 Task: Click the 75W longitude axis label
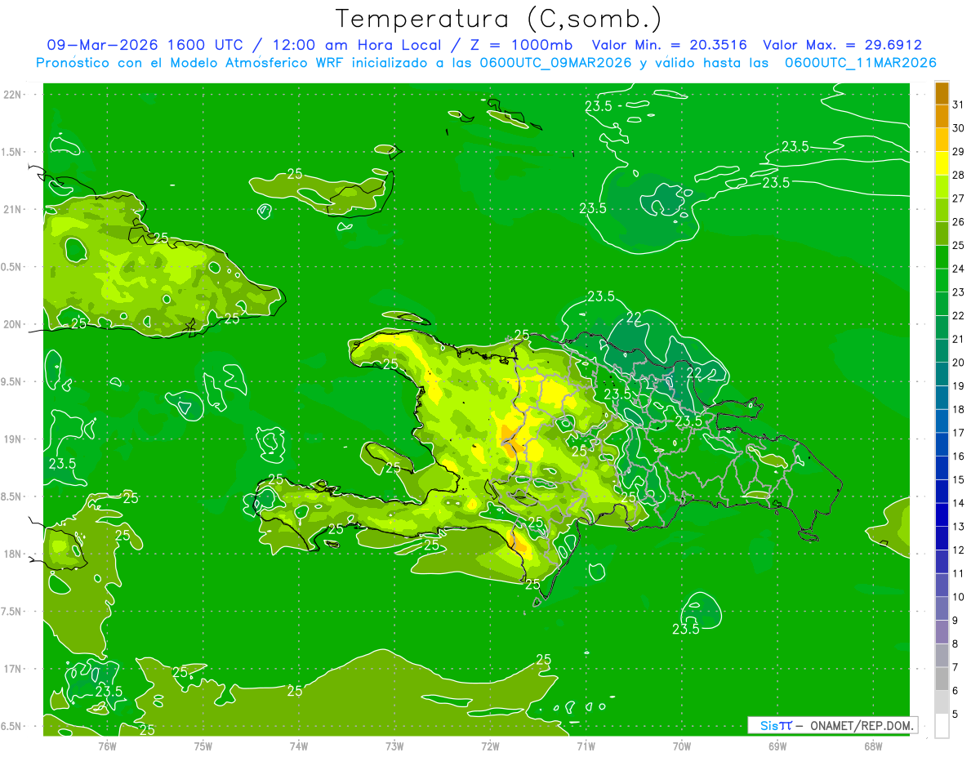(x=203, y=746)
